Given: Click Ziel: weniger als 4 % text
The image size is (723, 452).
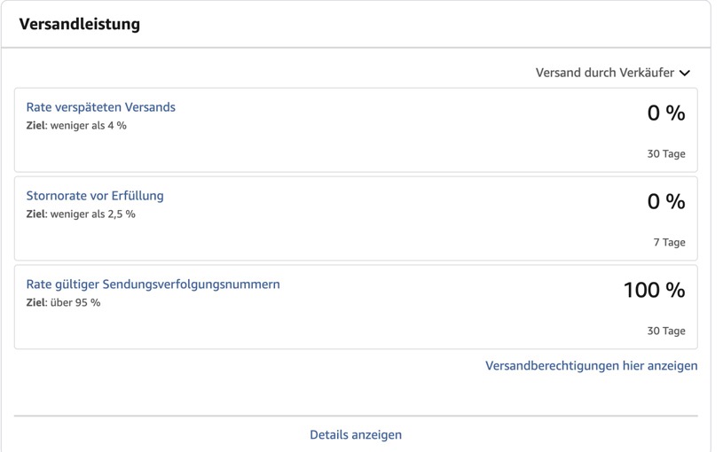Looking at the screenshot, I should (x=76, y=125).
